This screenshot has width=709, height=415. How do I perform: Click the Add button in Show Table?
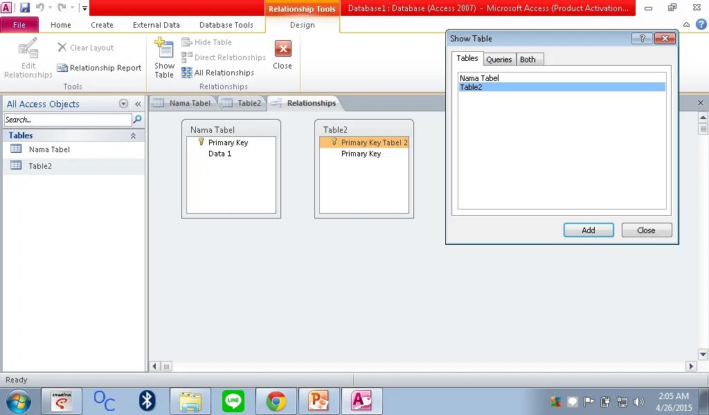pos(589,230)
